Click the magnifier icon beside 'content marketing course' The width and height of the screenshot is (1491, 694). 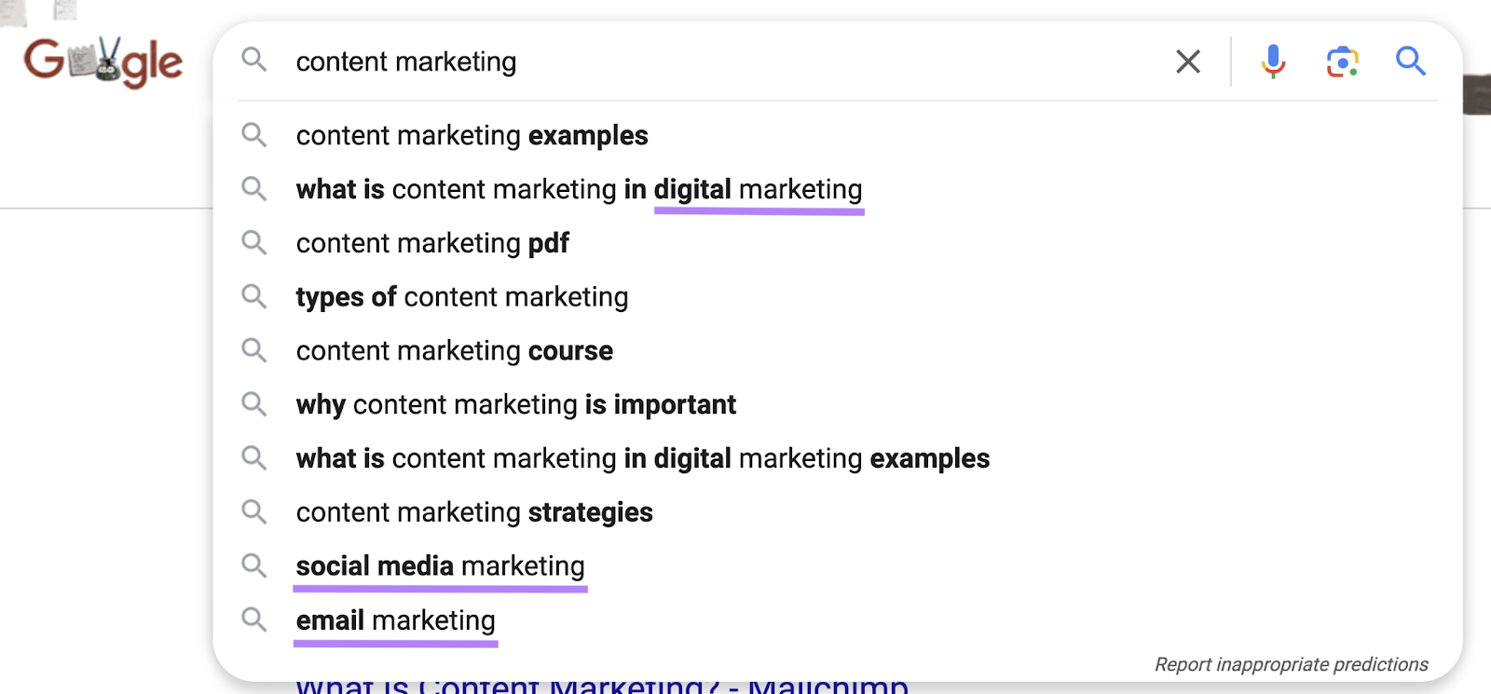[253, 350]
